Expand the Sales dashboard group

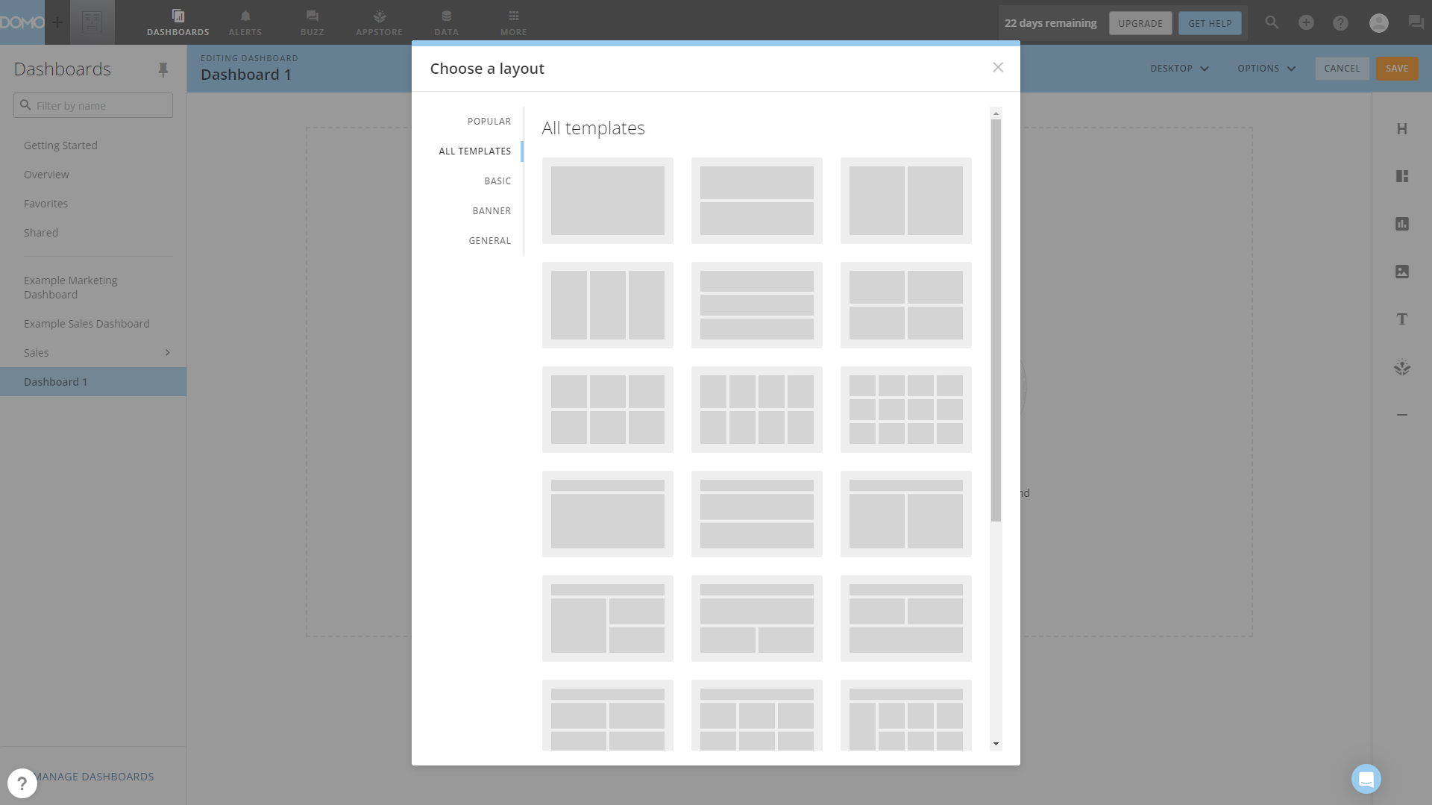tap(167, 352)
